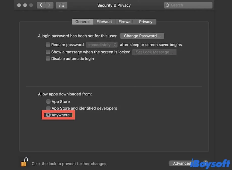Click the magnifying glass search icon

(168, 5)
